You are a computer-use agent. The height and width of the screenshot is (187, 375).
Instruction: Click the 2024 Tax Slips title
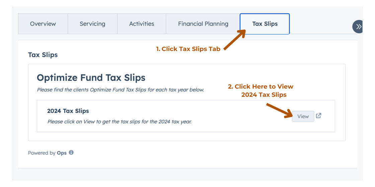click(68, 111)
